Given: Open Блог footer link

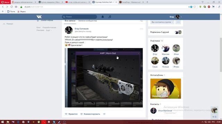Looking at the screenshot, I should 39,28.
